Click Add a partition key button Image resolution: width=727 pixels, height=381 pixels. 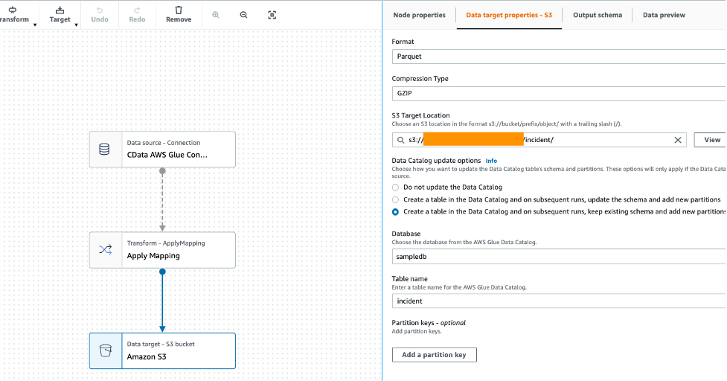[x=434, y=354]
